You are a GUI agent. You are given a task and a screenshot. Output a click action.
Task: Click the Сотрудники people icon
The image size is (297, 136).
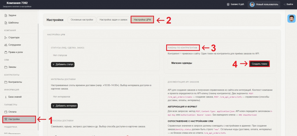pos(6,45)
